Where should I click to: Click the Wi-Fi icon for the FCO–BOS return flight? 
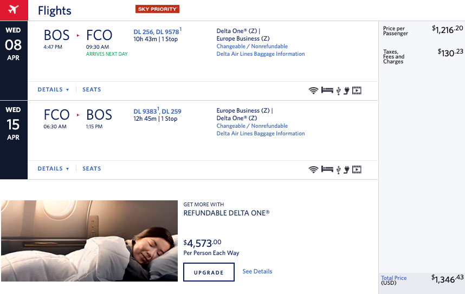[313, 169]
